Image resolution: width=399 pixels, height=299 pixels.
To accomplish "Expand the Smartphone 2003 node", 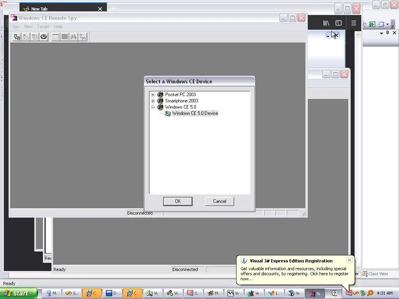I will pyautogui.click(x=153, y=101).
